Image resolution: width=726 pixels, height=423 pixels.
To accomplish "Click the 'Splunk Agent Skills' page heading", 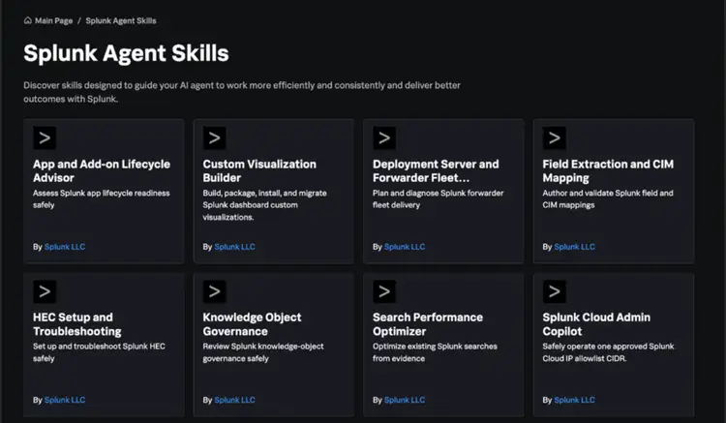I will coord(126,53).
